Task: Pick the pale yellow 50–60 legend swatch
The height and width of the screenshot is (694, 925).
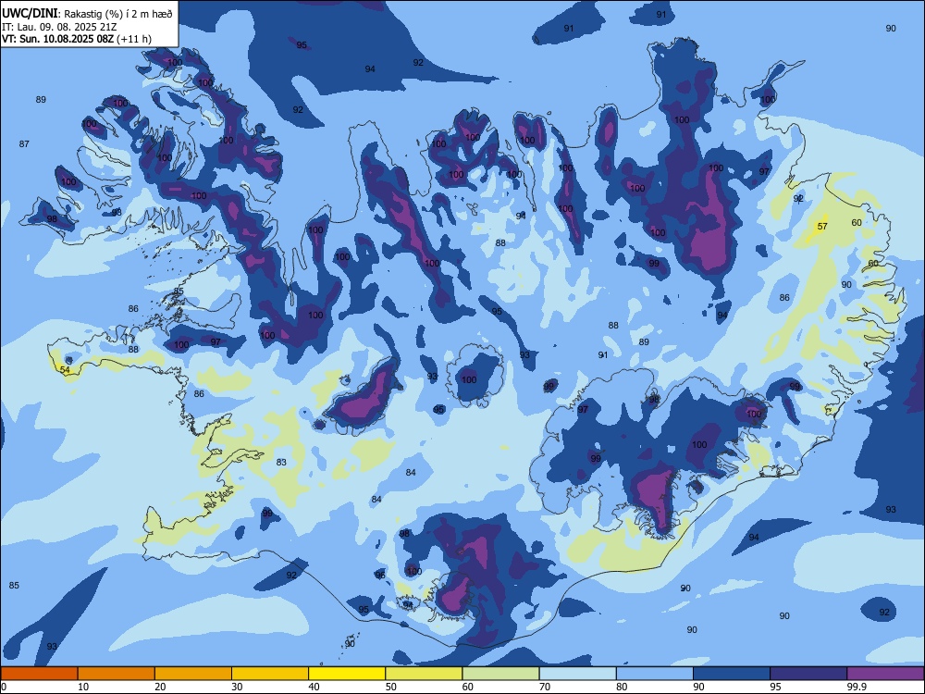Action: point(424,674)
